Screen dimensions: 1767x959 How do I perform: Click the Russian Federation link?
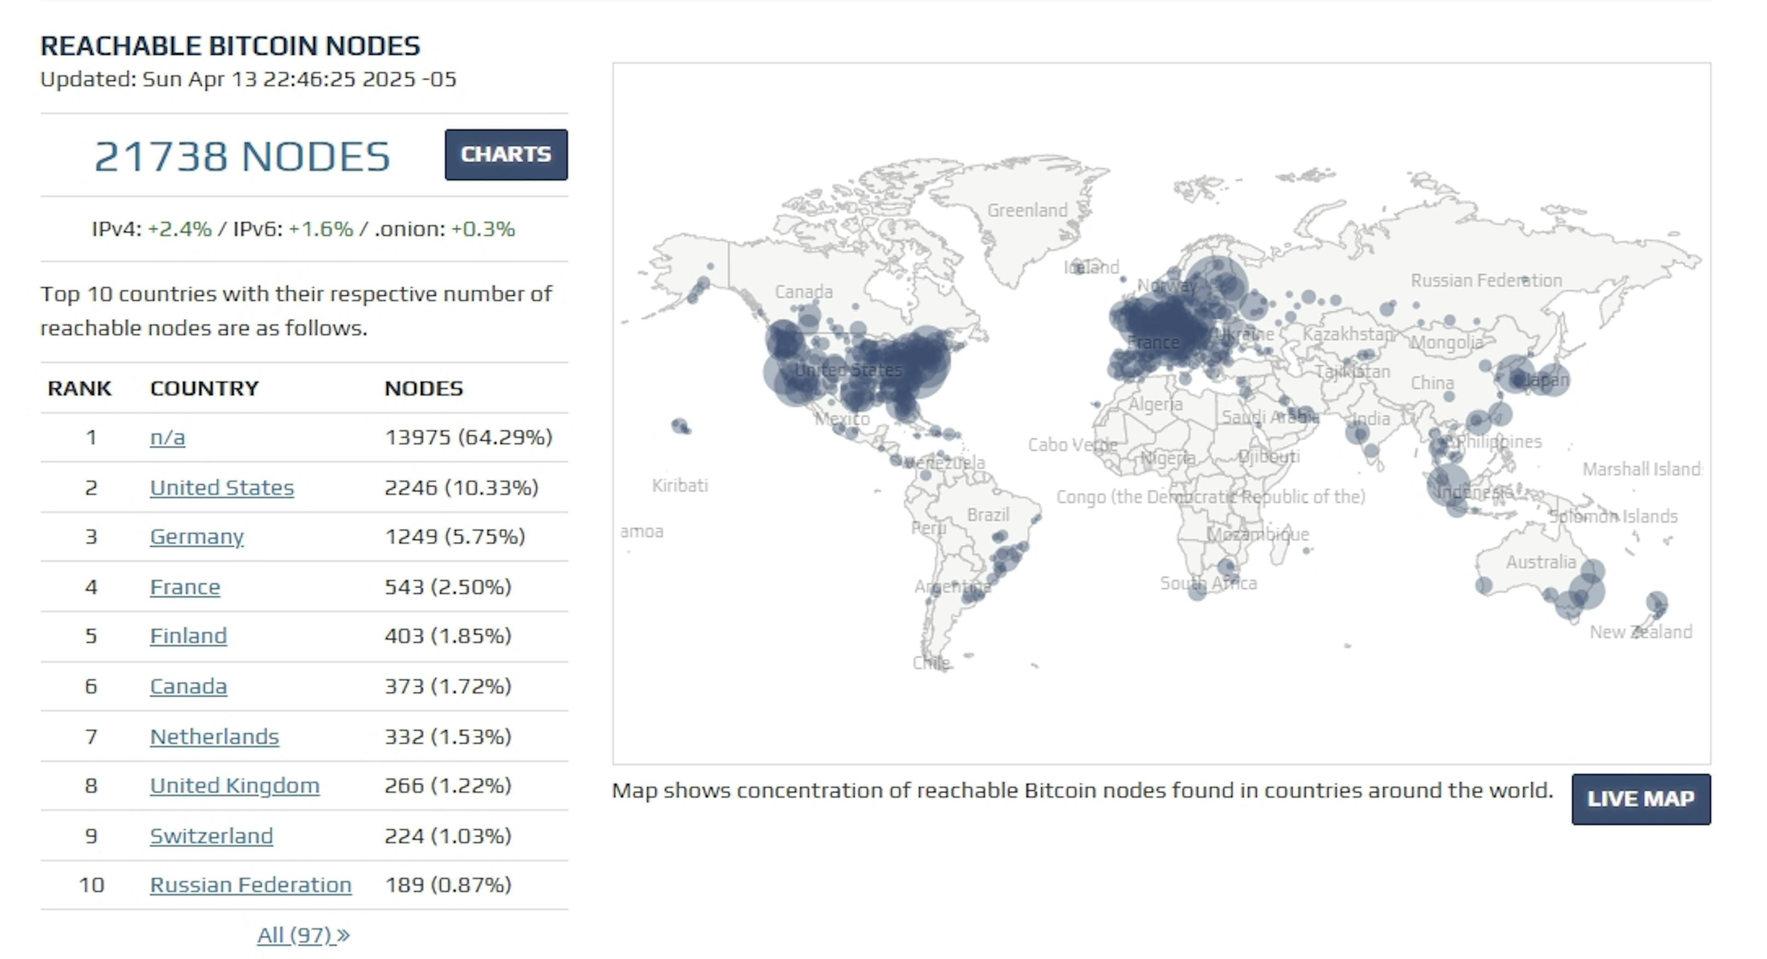(250, 885)
